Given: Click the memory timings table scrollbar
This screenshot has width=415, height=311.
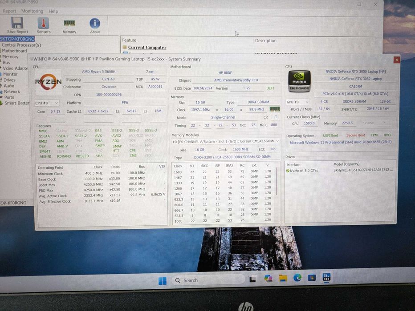Looking at the screenshot, I should tap(277, 181).
